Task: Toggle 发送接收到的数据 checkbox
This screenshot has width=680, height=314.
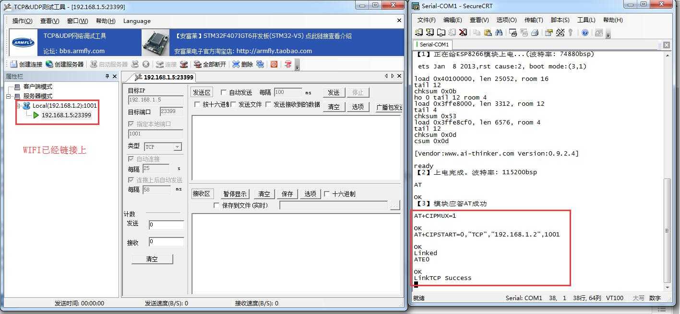Action: (269, 104)
